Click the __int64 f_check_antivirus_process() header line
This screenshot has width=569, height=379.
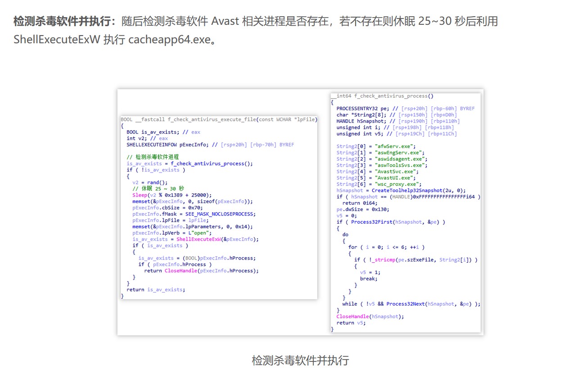click(x=382, y=96)
